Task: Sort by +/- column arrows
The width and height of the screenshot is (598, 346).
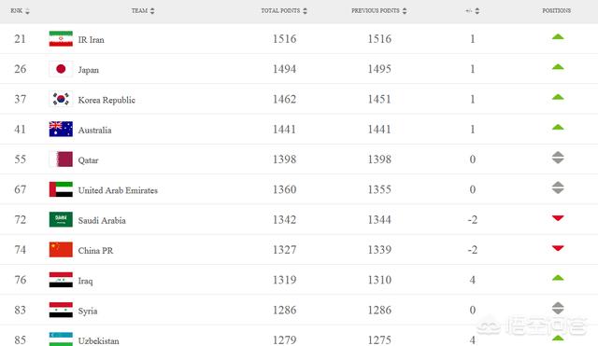Action: point(477,11)
